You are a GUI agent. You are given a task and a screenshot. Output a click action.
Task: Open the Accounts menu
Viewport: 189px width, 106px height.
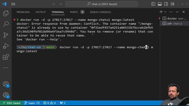click(6, 84)
